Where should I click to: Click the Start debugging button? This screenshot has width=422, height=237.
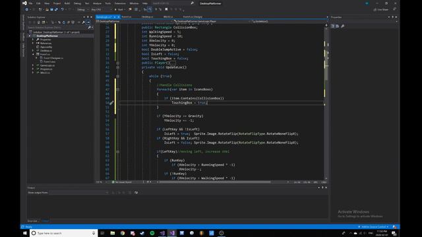coord(119,9)
